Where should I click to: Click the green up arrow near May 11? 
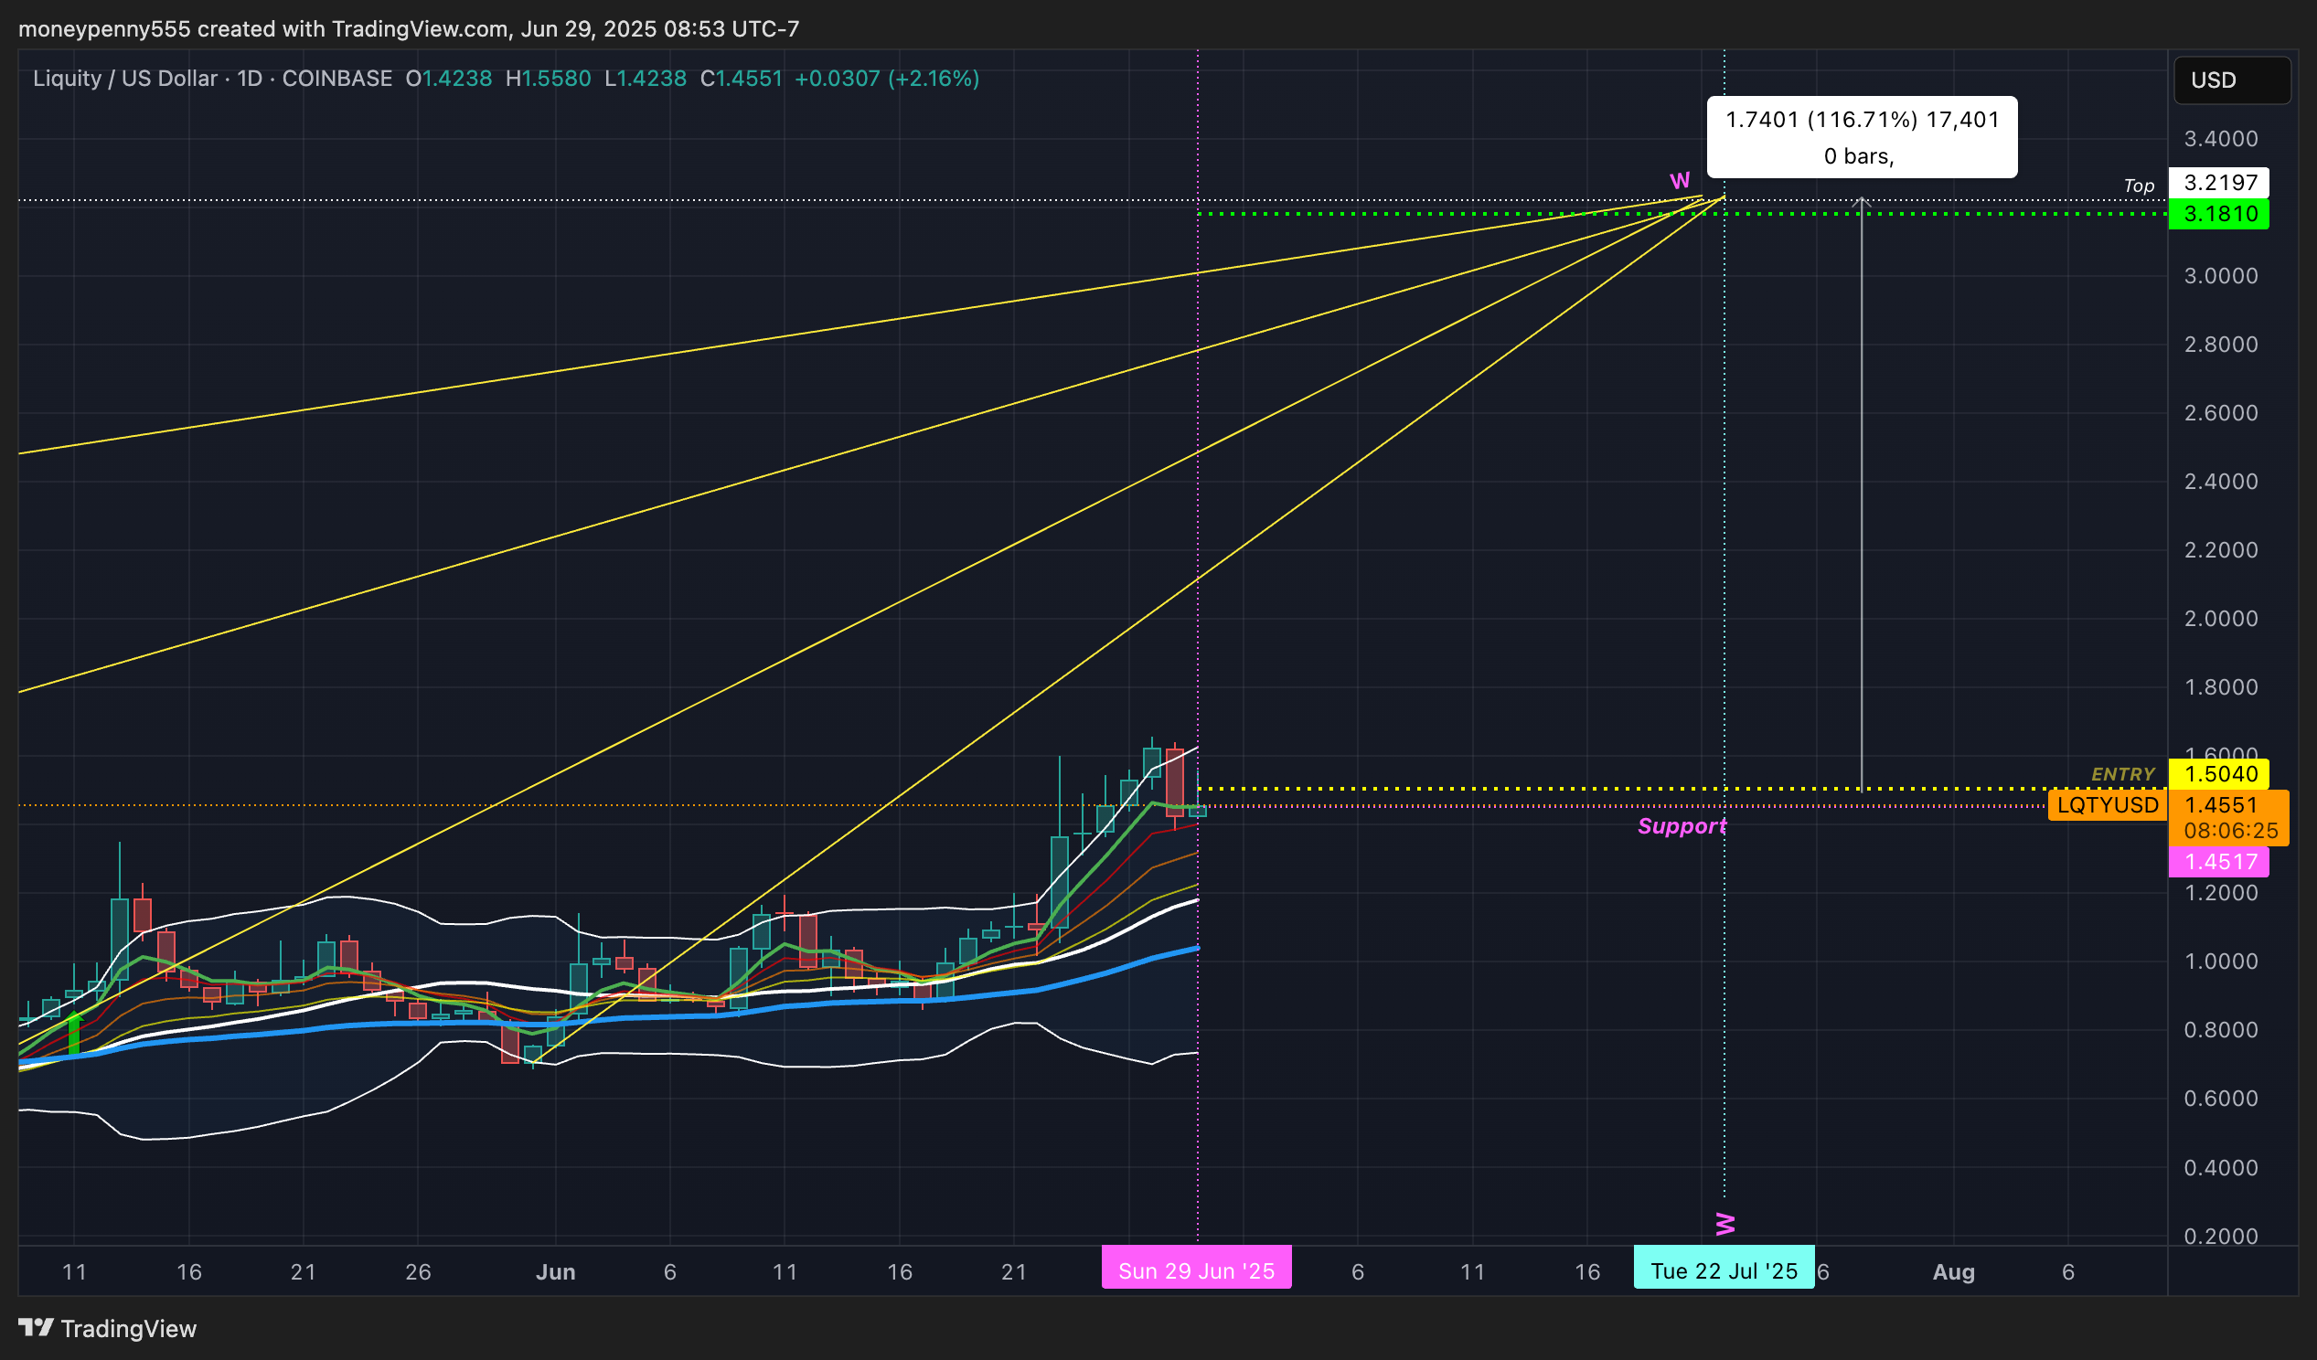[x=73, y=1033]
